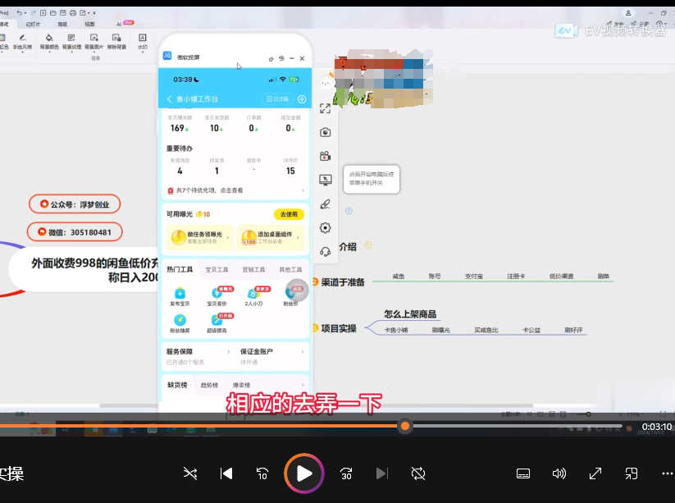Click 移除背景 in the ribbon
This screenshot has height=503, width=675.
pos(116,42)
